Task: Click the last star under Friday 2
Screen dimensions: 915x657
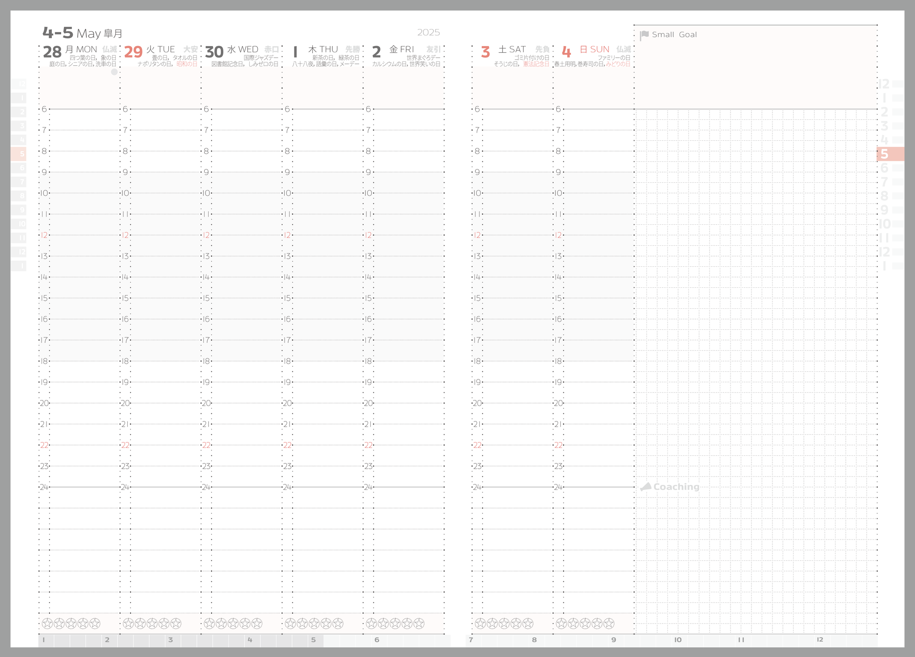Action: point(419,623)
